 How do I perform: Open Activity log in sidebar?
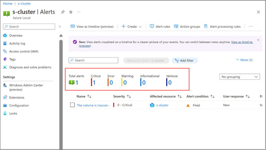click(17, 43)
